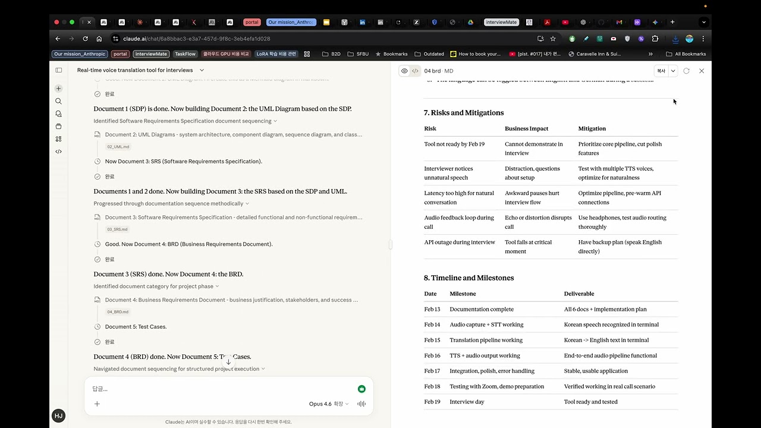Image resolution: width=761 pixels, height=428 pixels.
Task: Open 'Caravelle Inn & Sui...' bookmark
Action: (595, 54)
